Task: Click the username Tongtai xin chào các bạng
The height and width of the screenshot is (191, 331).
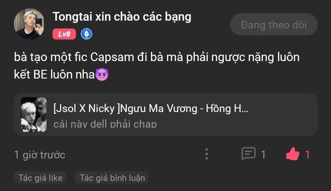Action: pyautogui.click(x=122, y=17)
